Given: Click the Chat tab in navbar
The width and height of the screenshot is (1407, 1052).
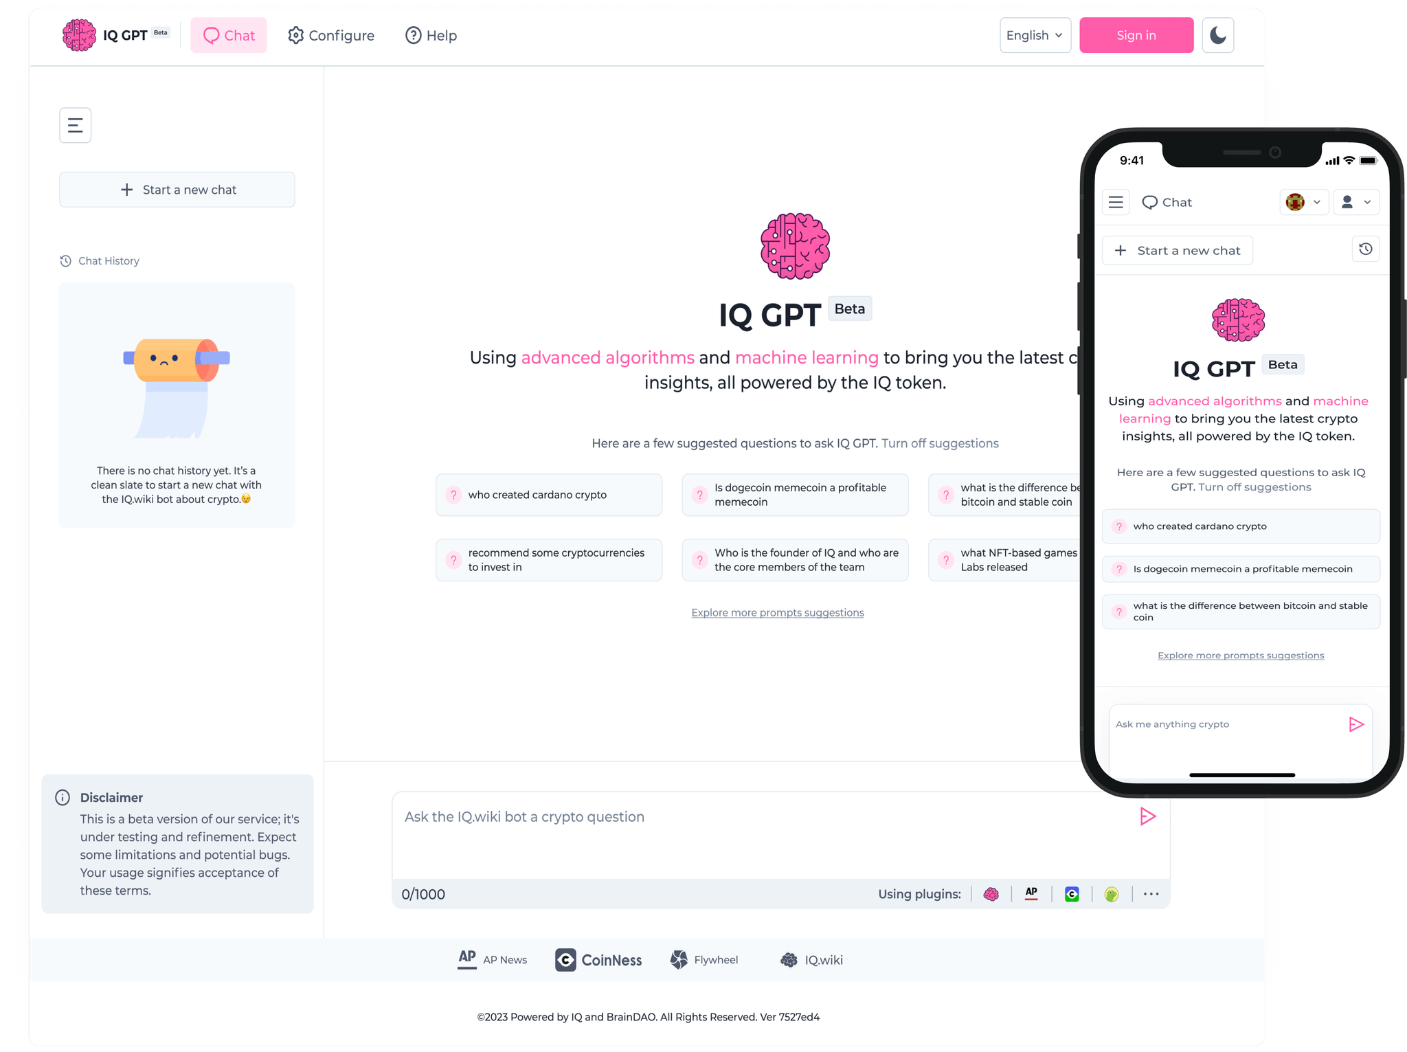Looking at the screenshot, I should click(227, 35).
